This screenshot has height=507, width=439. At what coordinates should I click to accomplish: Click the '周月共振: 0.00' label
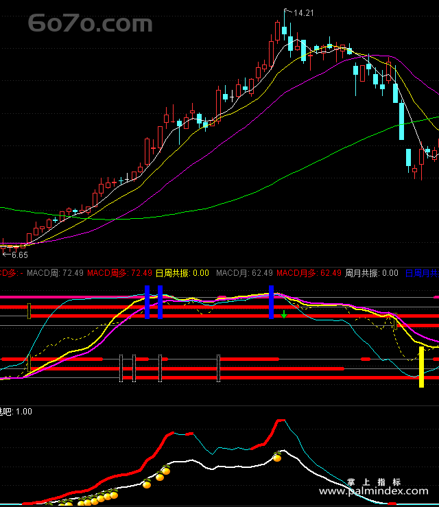[372, 273]
